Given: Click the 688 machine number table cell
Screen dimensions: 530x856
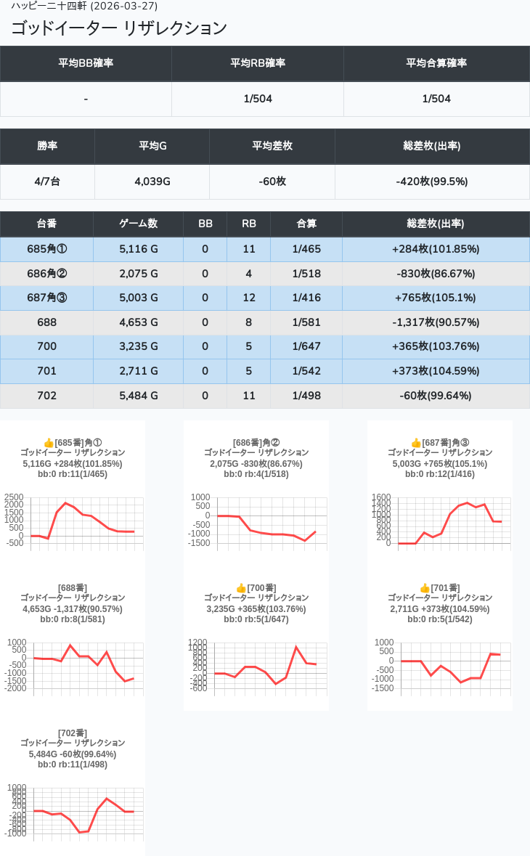Looking at the screenshot, I should click(x=46, y=322).
